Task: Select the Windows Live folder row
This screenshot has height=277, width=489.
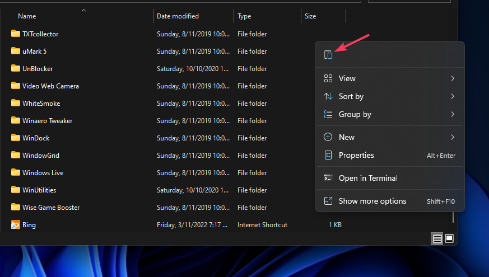Action: tap(43, 173)
